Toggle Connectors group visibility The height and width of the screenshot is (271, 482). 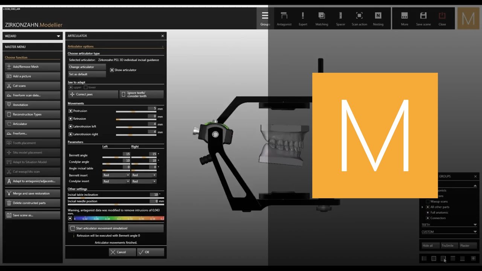click(427, 218)
